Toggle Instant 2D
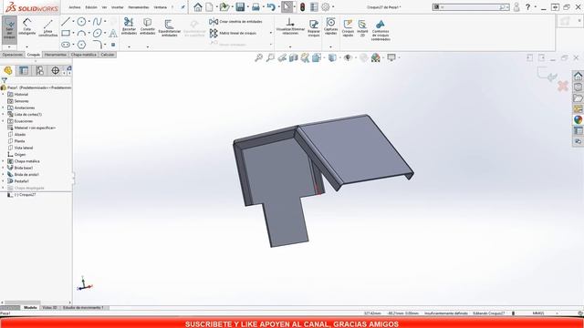584x328 pixels. pyautogui.click(x=362, y=28)
